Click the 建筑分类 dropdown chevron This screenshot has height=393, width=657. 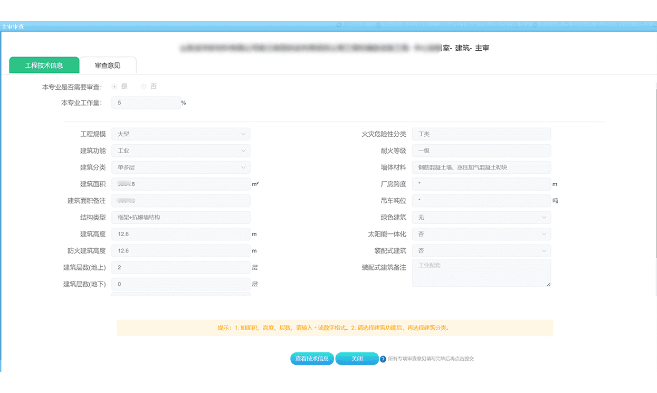[243, 167]
